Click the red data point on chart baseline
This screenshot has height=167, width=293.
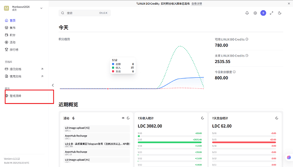coord(108,89)
